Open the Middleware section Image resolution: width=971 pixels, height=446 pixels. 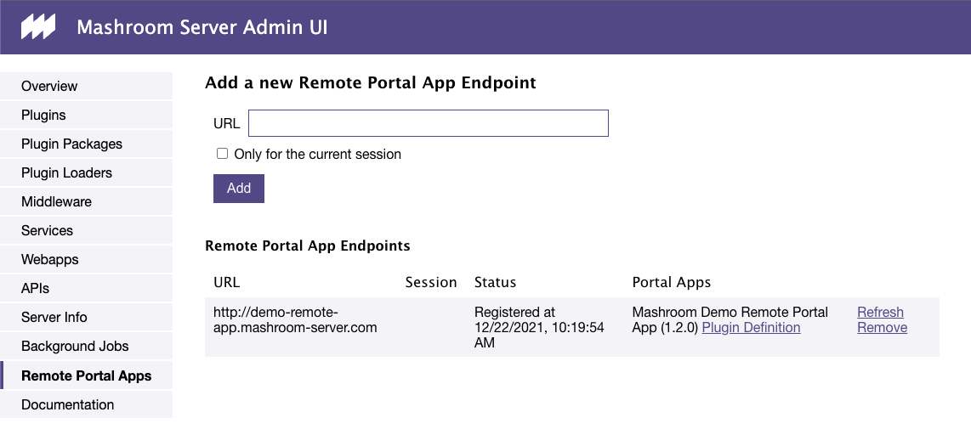pos(86,201)
